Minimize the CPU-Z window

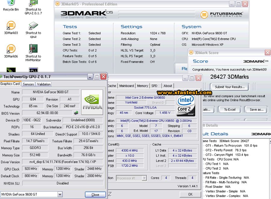185,78
